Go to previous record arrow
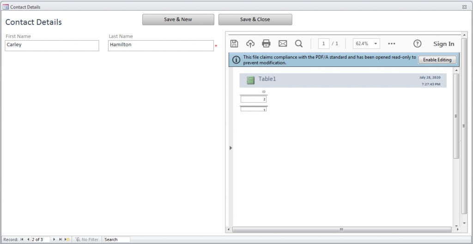Viewport: 473px width, 244px height. pos(28,239)
